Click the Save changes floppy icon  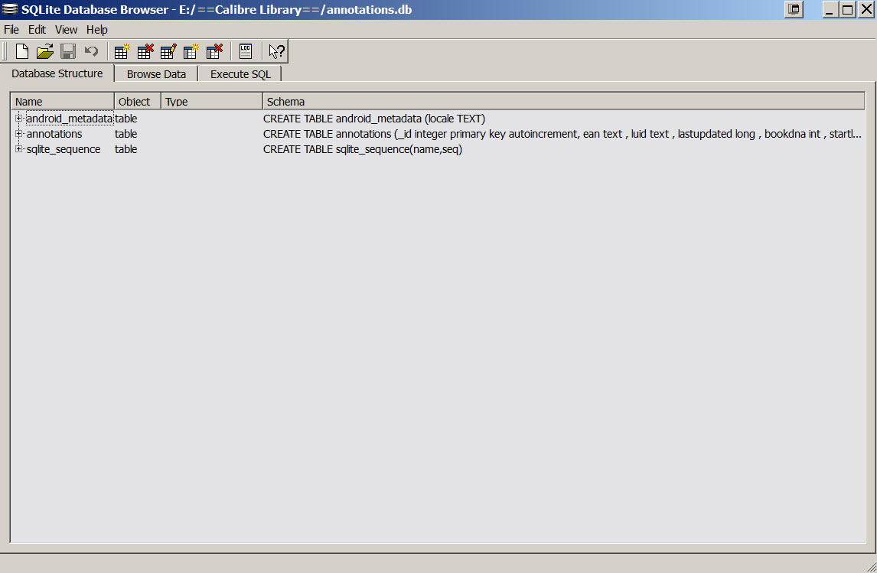pos(68,51)
